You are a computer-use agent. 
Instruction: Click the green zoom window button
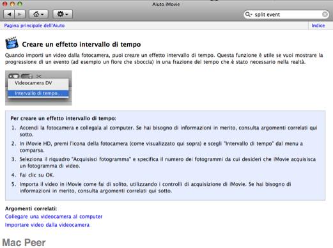click(20, 4)
